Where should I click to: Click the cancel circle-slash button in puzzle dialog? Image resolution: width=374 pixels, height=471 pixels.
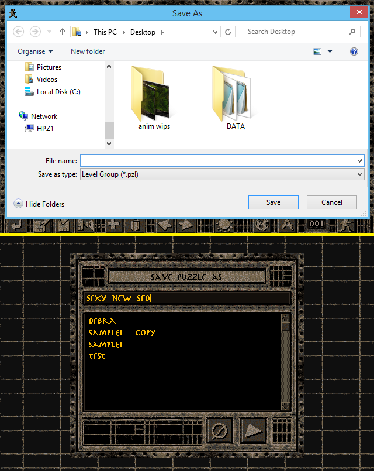tap(220, 431)
